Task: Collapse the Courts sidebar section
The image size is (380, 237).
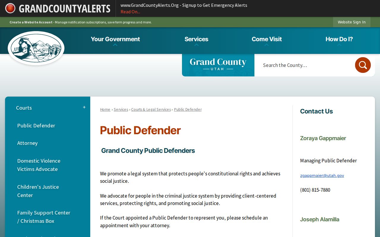Action: pyautogui.click(x=84, y=107)
